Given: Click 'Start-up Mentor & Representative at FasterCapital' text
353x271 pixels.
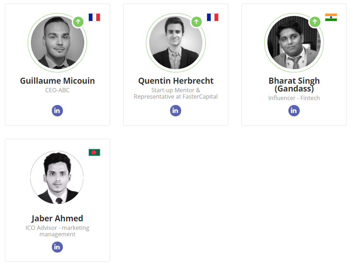Looking at the screenshot, I should (x=175, y=93).
